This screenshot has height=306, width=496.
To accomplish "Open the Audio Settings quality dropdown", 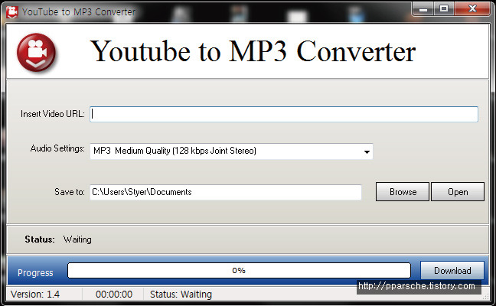I will pyautogui.click(x=231, y=151).
